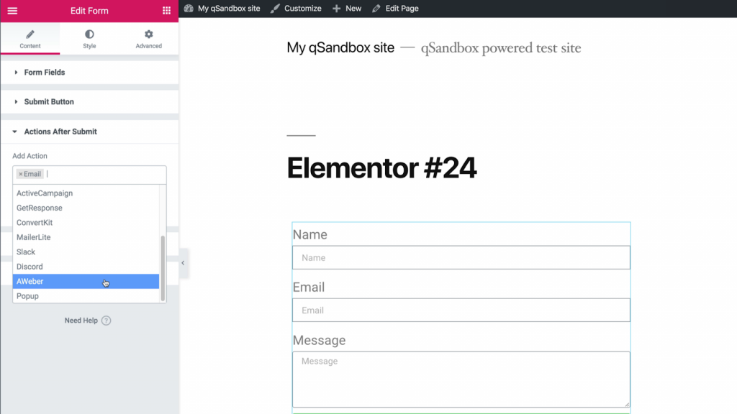Expand the Submit Button section

(49, 102)
